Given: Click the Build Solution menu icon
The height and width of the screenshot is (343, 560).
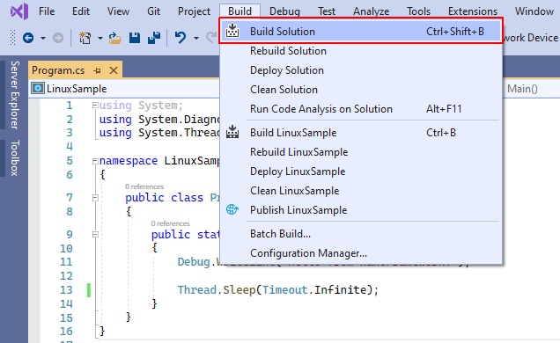Looking at the screenshot, I should pyautogui.click(x=232, y=31).
